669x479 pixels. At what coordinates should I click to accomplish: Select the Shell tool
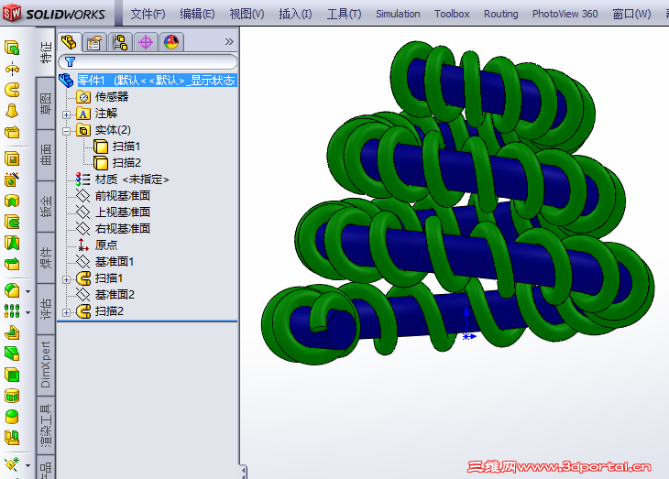point(12,375)
